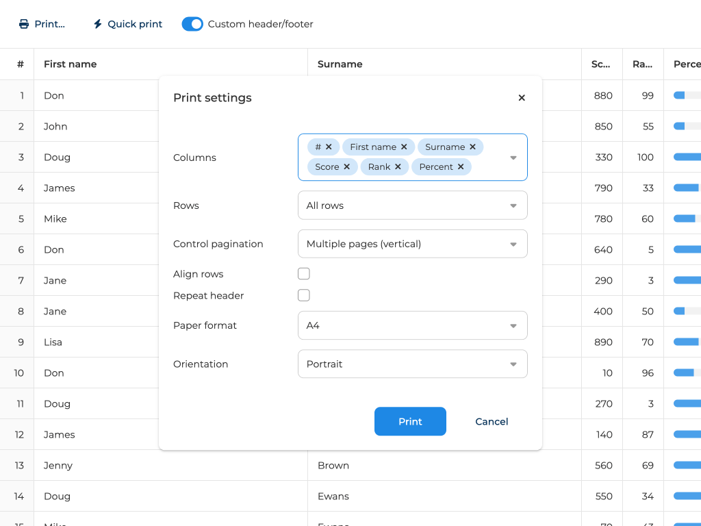Close the Print settings dialog
This screenshot has height=526, width=701.
[x=522, y=98]
